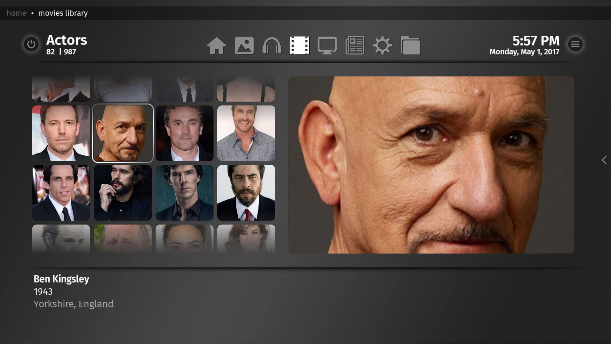Expand the side panel chevron arrow
The height and width of the screenshot is (344, 611).
coord(604,160)
